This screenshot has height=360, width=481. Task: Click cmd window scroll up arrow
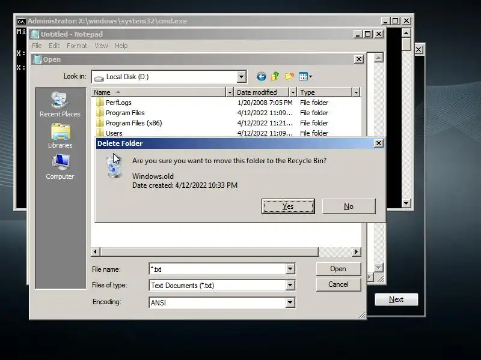pos(406,33)
